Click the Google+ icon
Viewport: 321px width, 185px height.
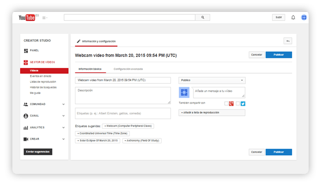pyautogui.click(x=231, y=104)
